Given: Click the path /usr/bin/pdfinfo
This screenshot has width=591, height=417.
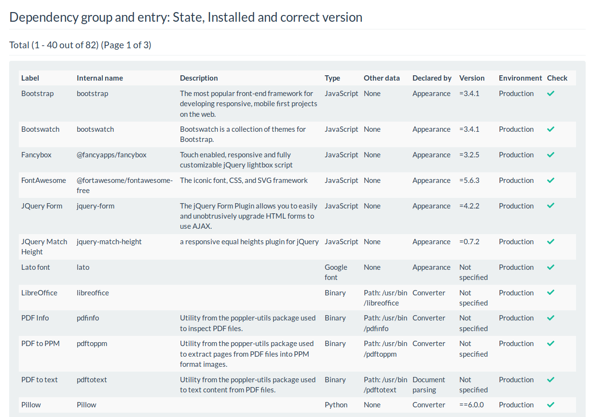Looking at the screenshot, I should click(385, 323).
